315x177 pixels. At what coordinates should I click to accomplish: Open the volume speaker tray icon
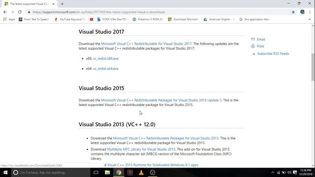289,173
